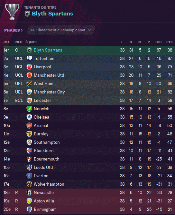Sort table by DIFF column header
Viewport: 175px width, 215px height.
pyautogui.click(x=159, y=42)
